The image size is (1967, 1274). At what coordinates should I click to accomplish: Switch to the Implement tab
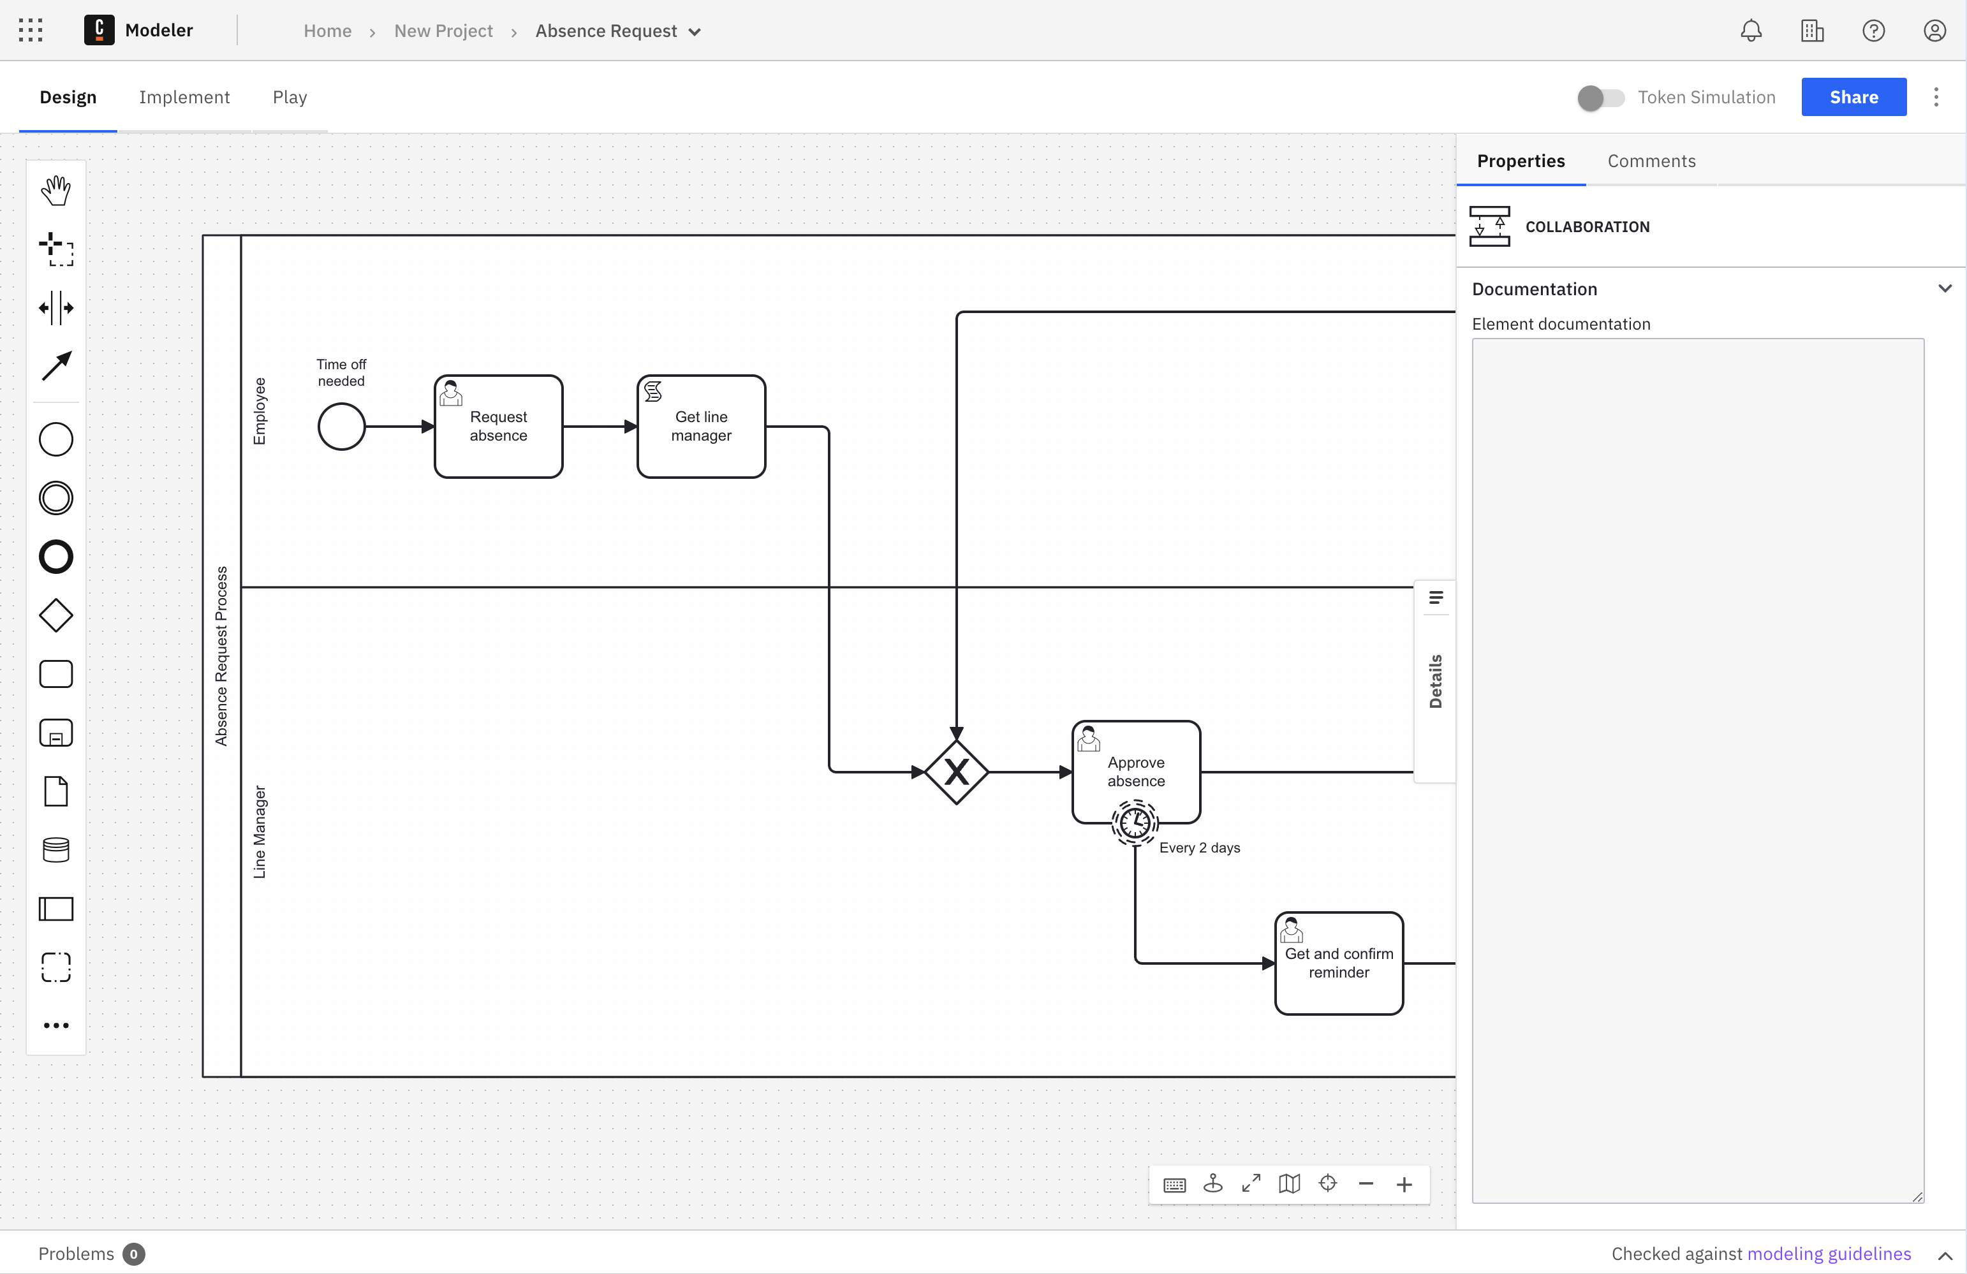(184, 98)
